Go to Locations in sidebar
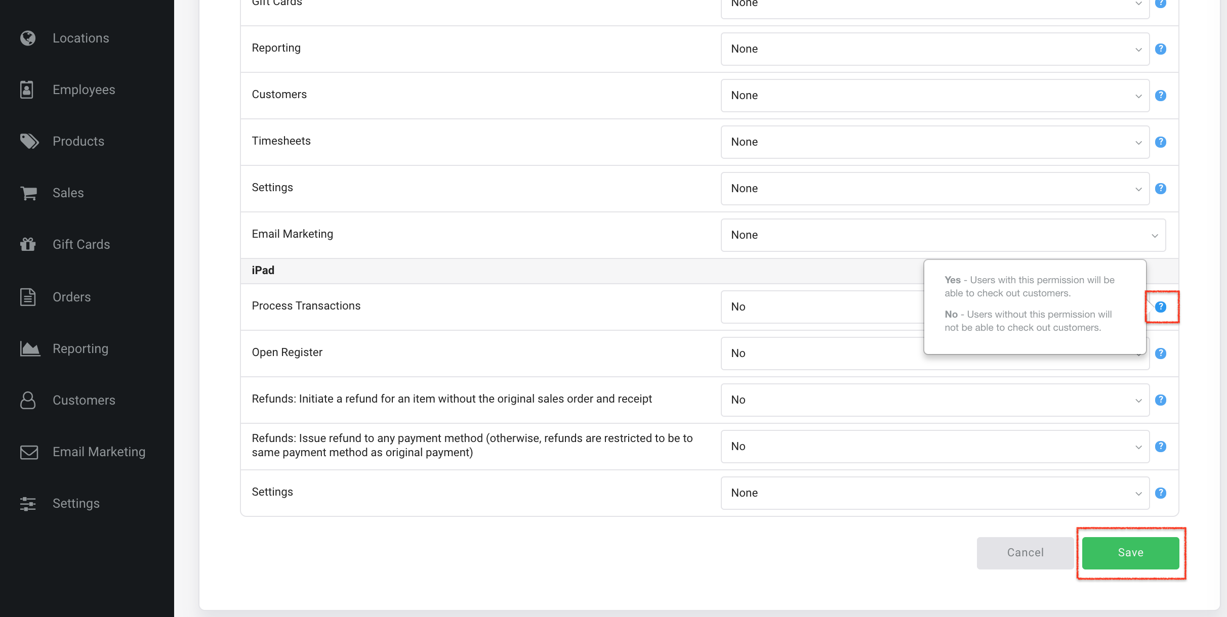Viewport: 1227px width, 617px height. coord(81,38)
